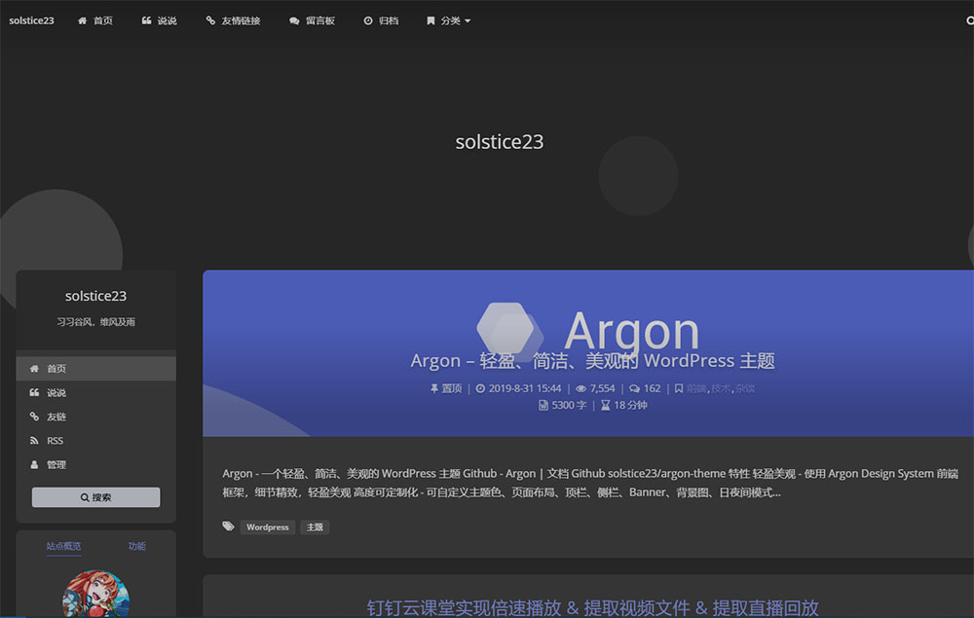Viewport: 974px width, 618px height.
Task: Click the comment icon beside 162
Action: tap(634, 388)
